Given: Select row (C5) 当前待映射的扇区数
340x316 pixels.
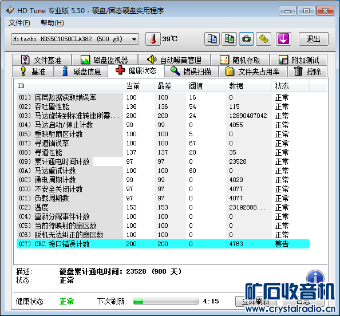Looking at the screenshot, I should point(163,226).
